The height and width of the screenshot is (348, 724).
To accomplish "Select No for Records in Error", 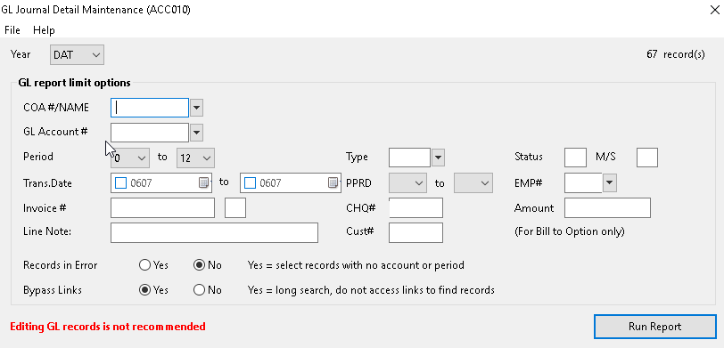I will point(199,265).
